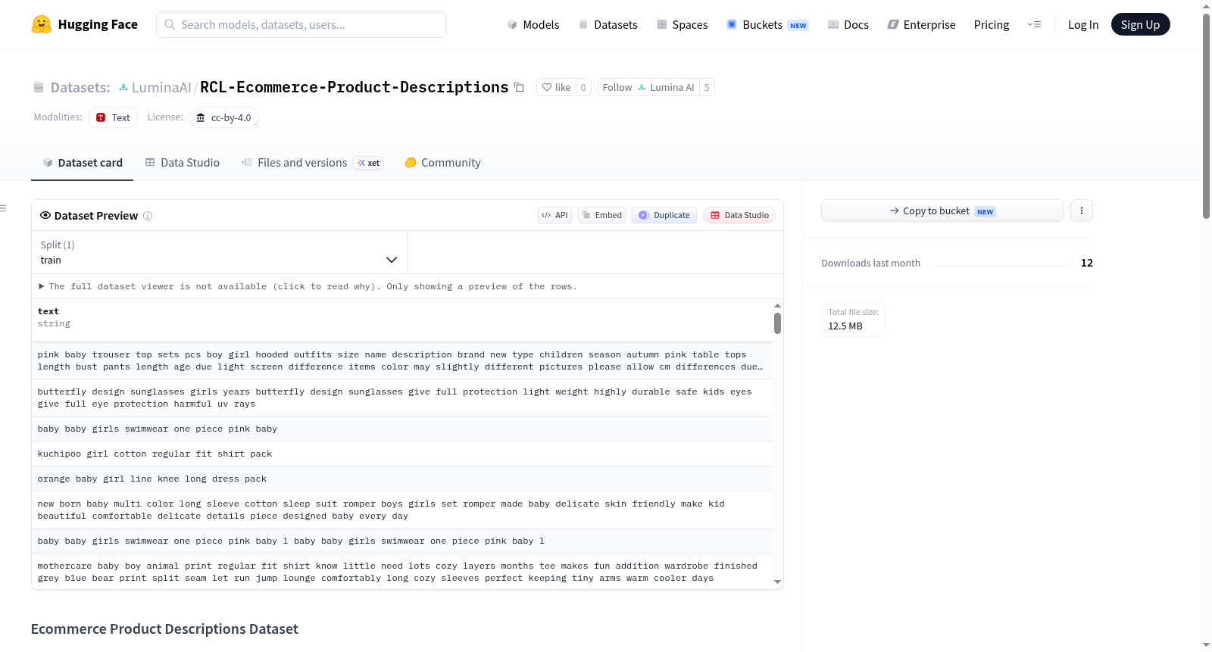The width and height of the screenshot is (1212, 652).
Task: Click the Embed button
Action: [x=601, y=215]
